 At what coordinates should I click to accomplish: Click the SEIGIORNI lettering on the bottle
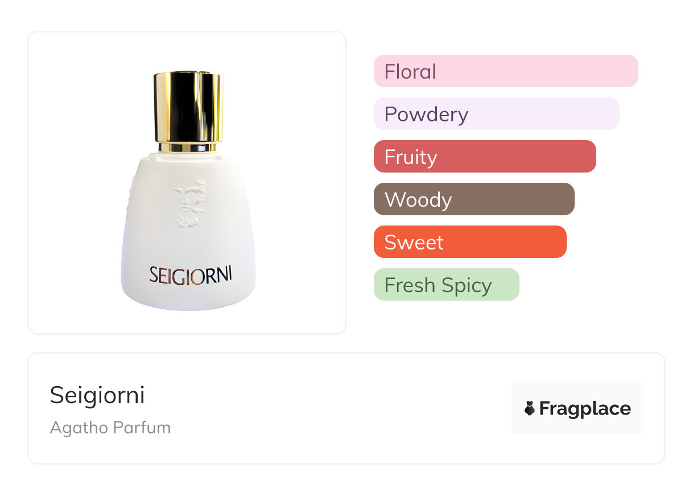point(191,274)
